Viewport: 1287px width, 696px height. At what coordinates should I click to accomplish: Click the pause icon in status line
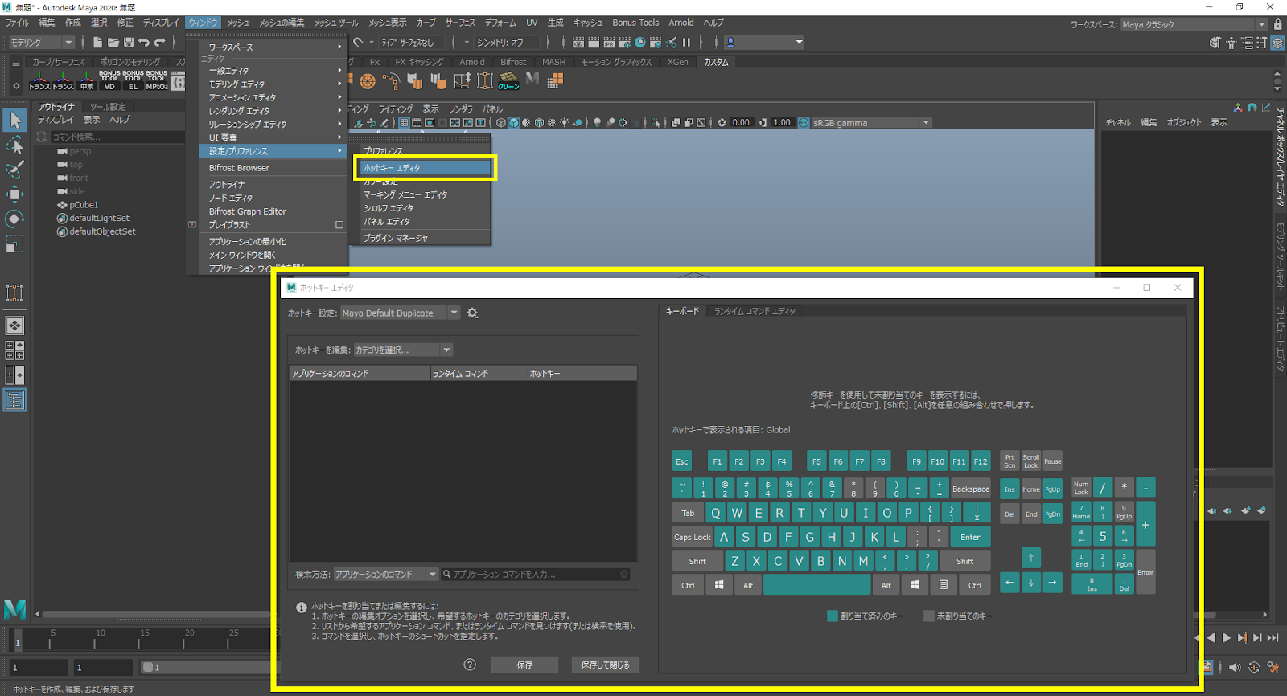(x=686, y=42)
